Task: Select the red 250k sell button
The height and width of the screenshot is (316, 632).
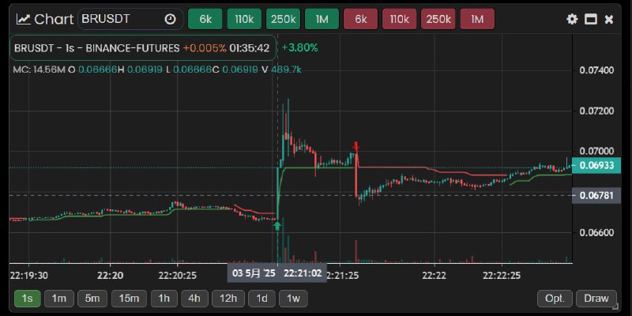Action: 438,19
